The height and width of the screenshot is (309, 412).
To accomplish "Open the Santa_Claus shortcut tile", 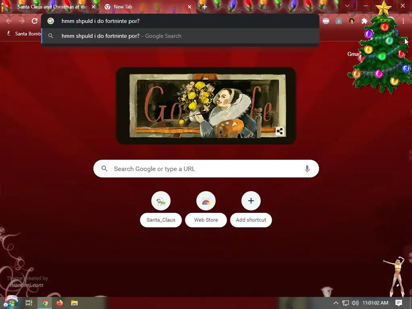I will coord(161,201).
